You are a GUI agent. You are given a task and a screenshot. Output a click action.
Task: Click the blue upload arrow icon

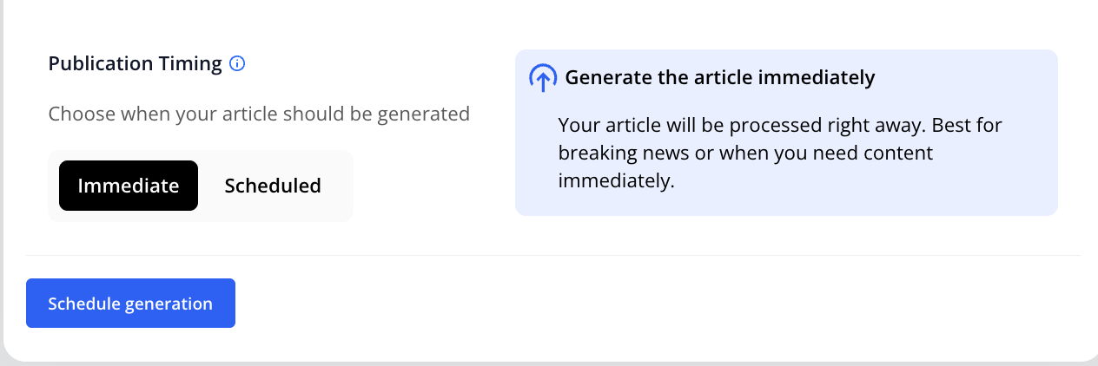(x=543, y=79)
